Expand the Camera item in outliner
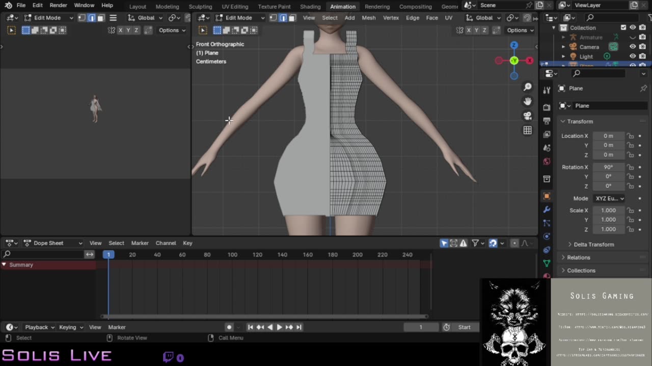The height and width of the screenshot is (366, 652). [x=563, y=47]
